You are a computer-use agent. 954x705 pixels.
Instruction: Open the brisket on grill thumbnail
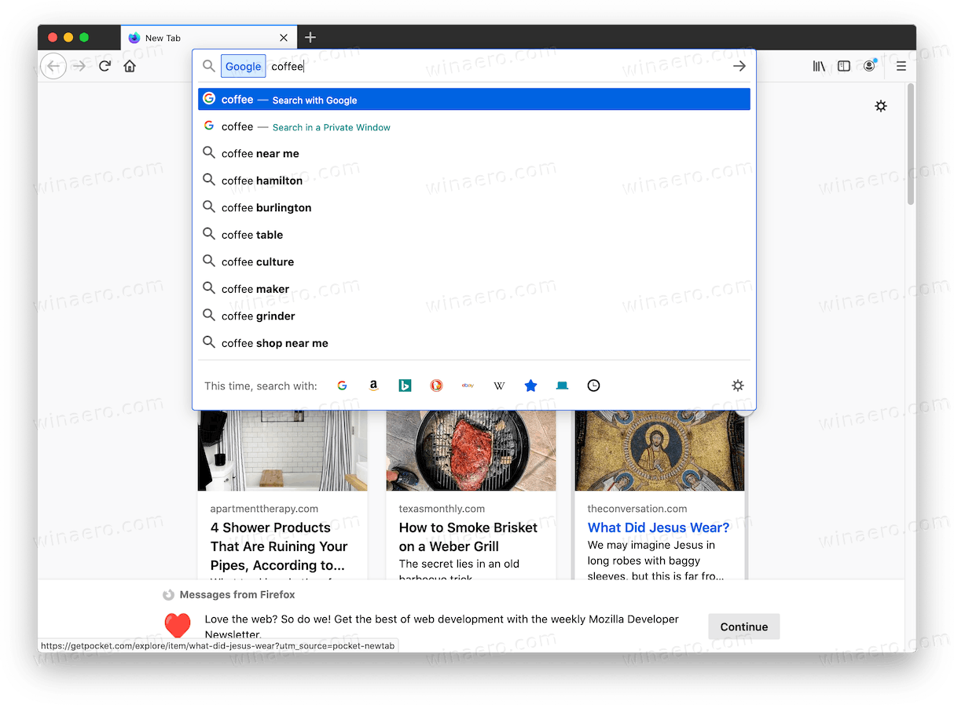point(471,451)
